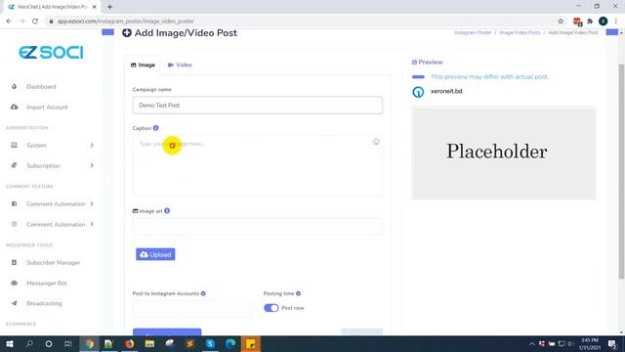Image resolution: width=625 pixels, height=352 pixels.
Task: Open a new browser tab
Action: tap(109, 7)
